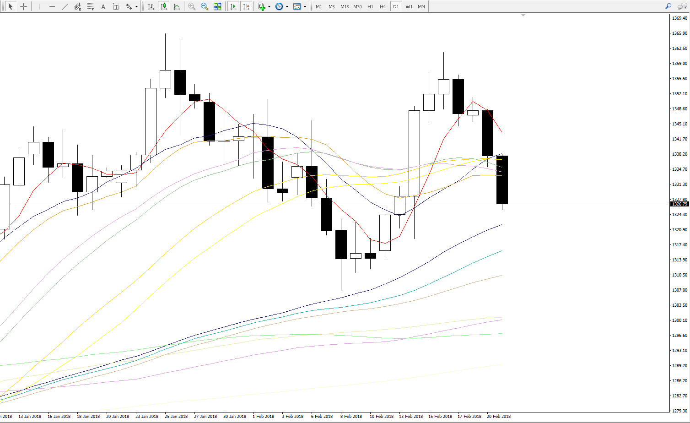Switch chart to bar chart mode
The width and height of the screenshot is (690, 423).
point(151,6)
